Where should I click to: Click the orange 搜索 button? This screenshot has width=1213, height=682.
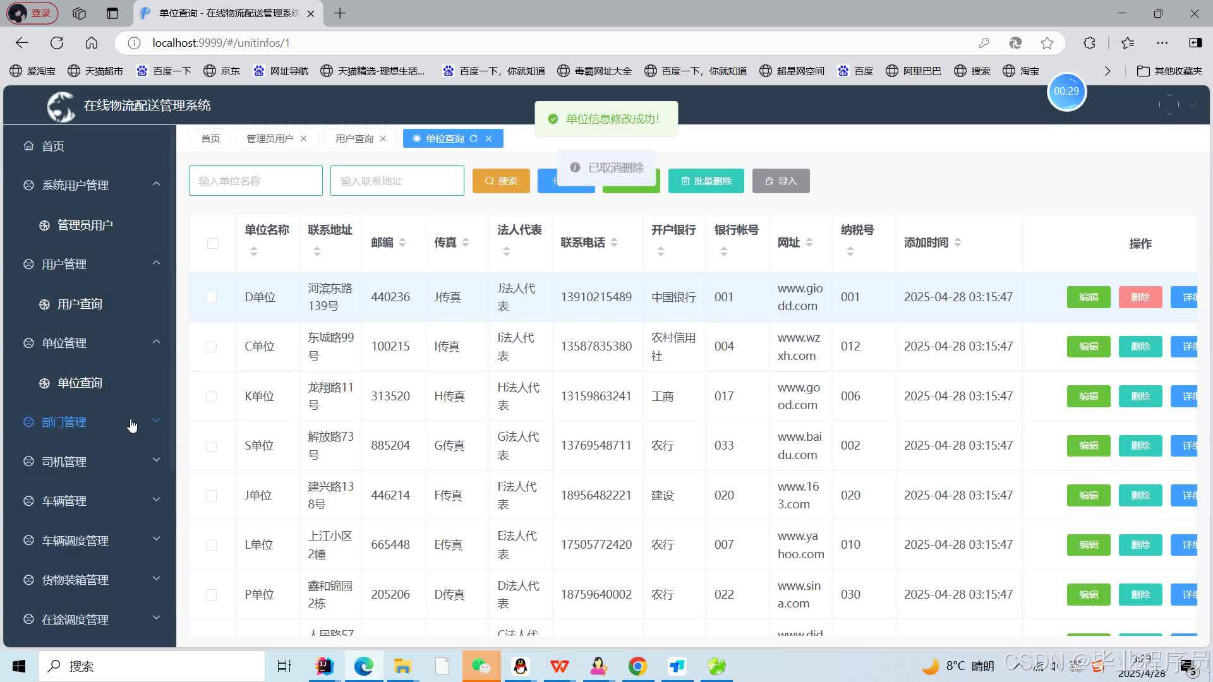point(501,181)
